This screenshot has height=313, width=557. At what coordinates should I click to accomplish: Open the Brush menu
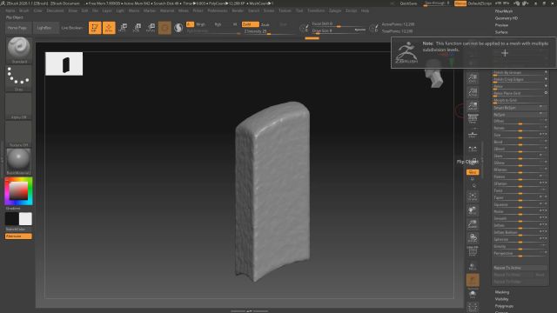[23, 11]
